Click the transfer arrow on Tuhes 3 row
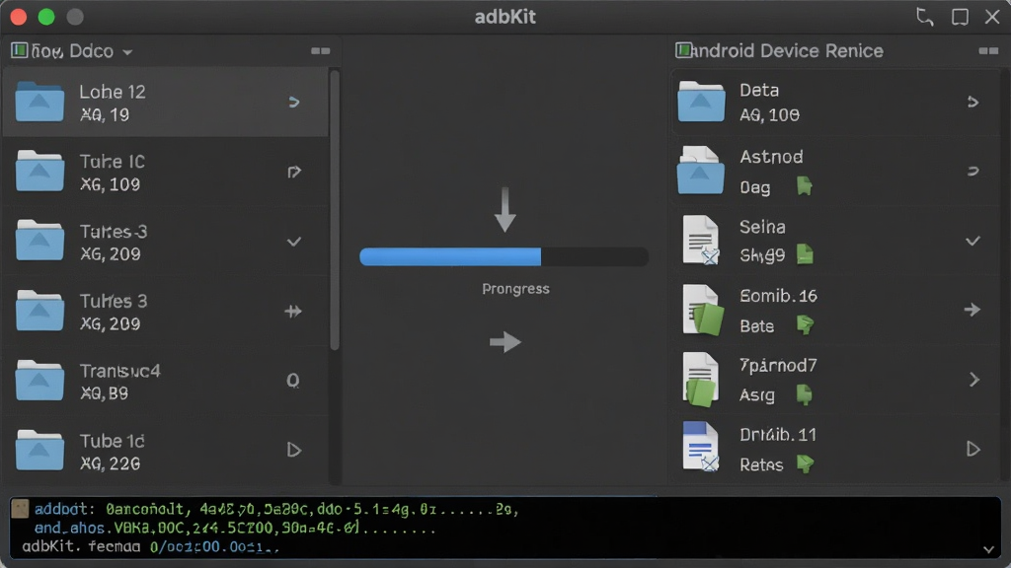 [x=293, y=311]
